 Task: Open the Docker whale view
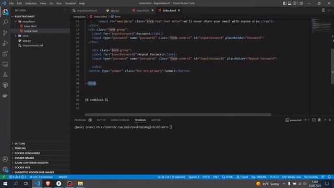(x=5, y=95)
